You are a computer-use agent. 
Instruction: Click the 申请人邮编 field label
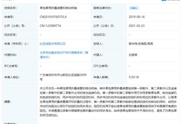(101, 77)
